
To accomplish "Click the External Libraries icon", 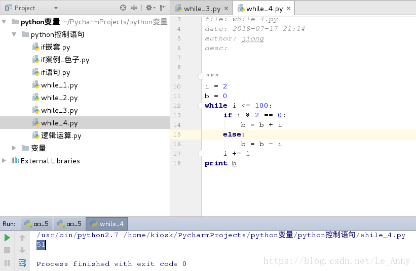I will 15,160.
